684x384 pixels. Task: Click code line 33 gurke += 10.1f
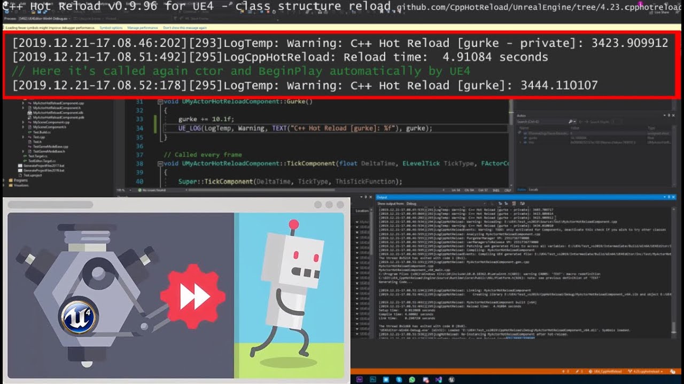[206, 119]
